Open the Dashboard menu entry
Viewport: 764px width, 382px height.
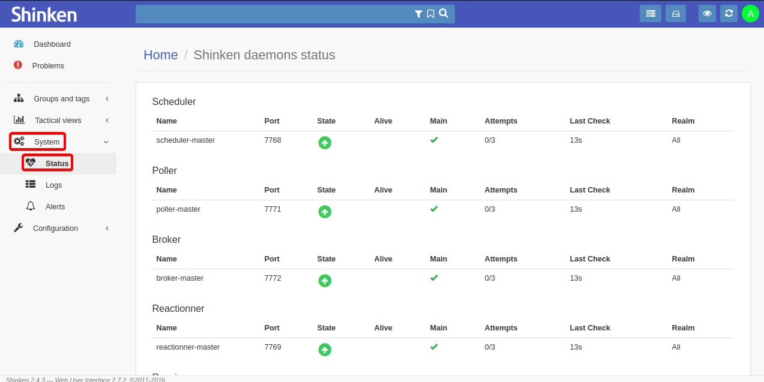(x=52, y=44)
